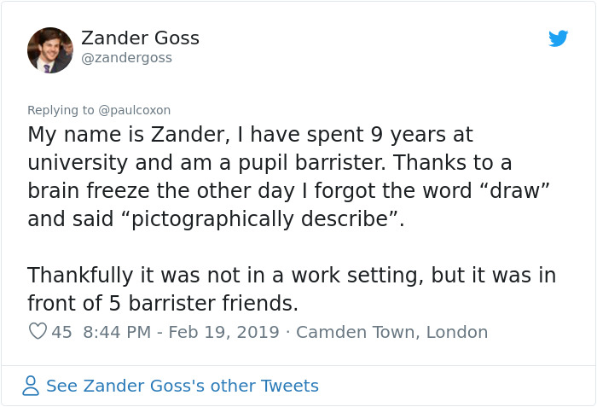This screenshot has height=407, width=597.
Task: Click the Twitter bird logo
Action: pyautogui.click(x=558, y=38)
